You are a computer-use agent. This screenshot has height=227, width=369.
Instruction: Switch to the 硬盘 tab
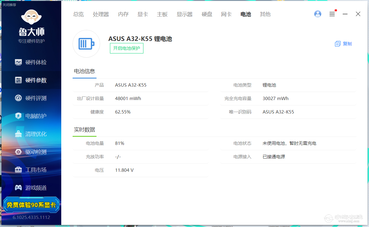coord(207,14)
